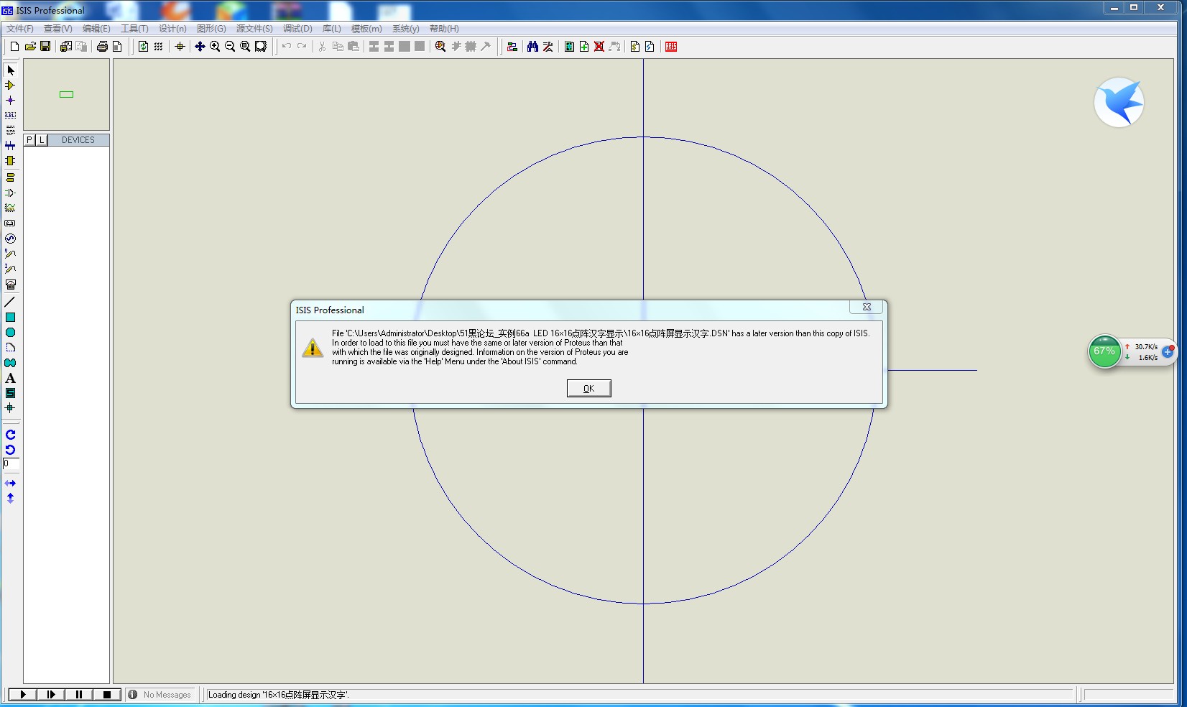Click the L button in device selector
The width and height of the screenshot is (1187, 707).
pyautogui.click(x=42, y=140)
